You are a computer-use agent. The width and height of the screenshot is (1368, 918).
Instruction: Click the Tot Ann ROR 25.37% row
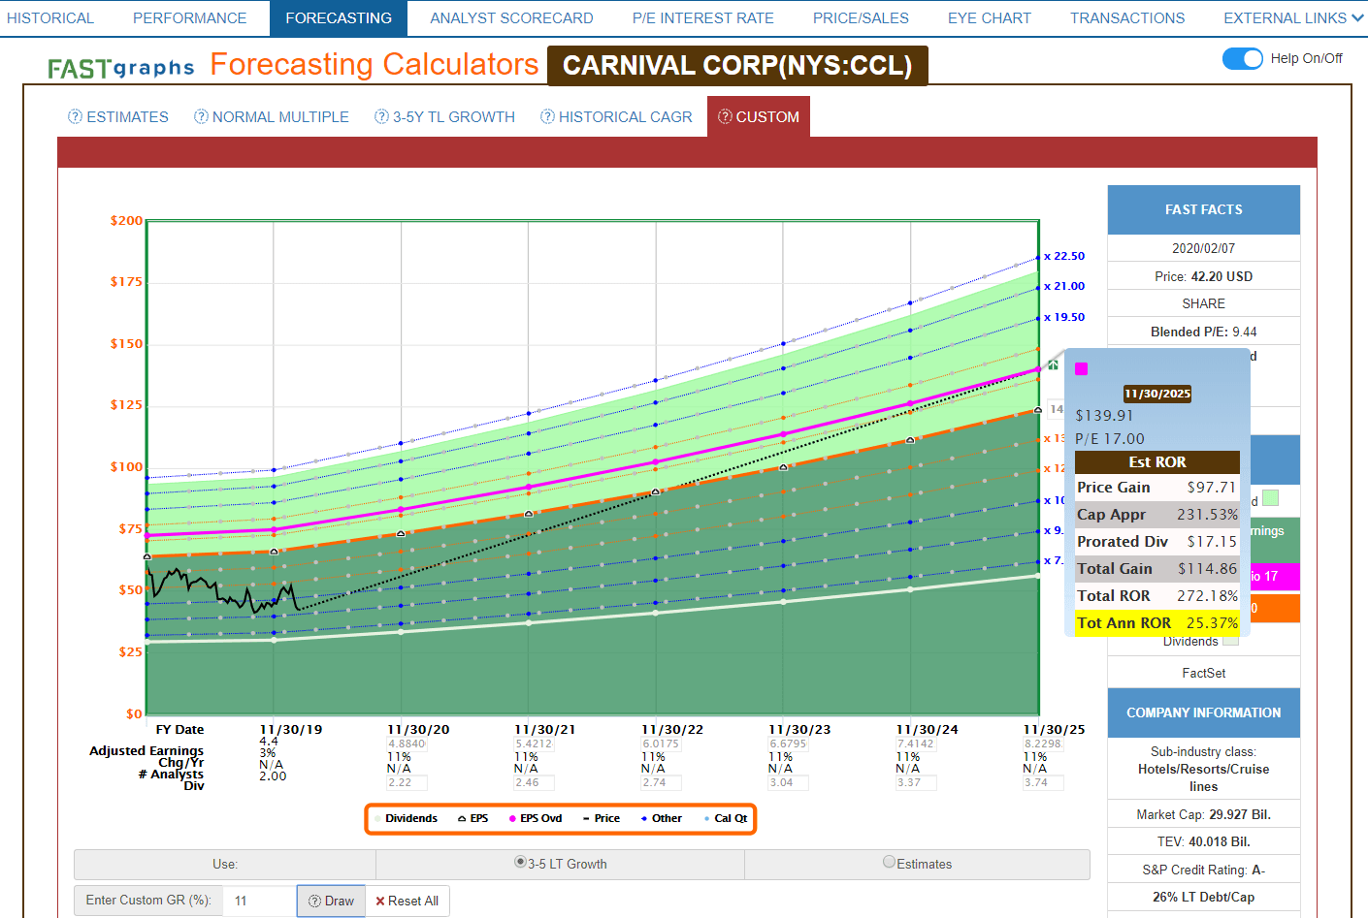point(1157,623)
